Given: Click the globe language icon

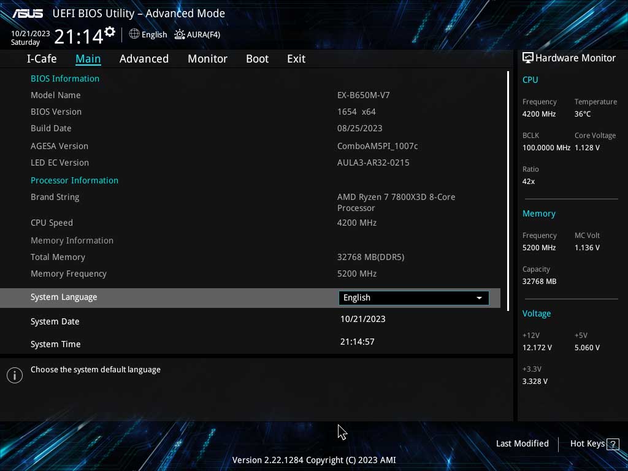Looking at the screenshot, I should click(134, 34).
